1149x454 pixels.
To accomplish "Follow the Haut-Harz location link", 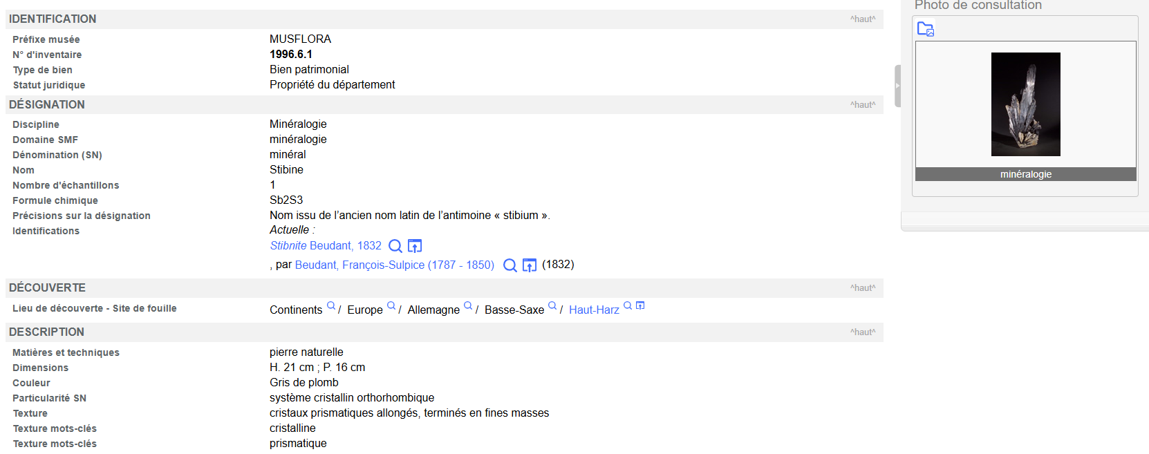I will pyautogui.click(x=594, y=310).
